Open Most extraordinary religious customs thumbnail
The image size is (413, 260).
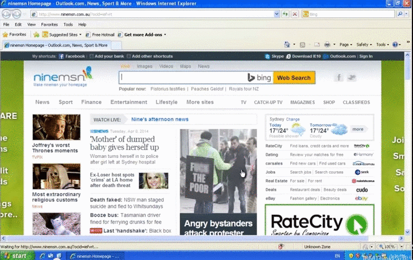[x=56, y=176]
